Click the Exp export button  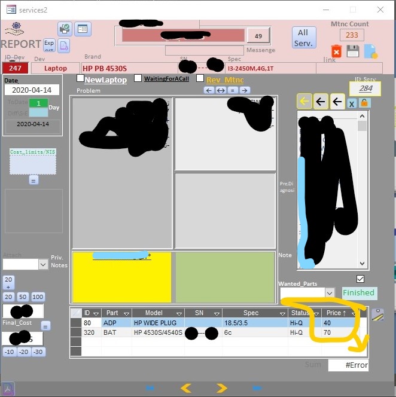point(49,45)
